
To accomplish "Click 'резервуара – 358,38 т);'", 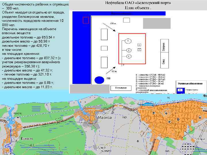I will tap(21, 66).
